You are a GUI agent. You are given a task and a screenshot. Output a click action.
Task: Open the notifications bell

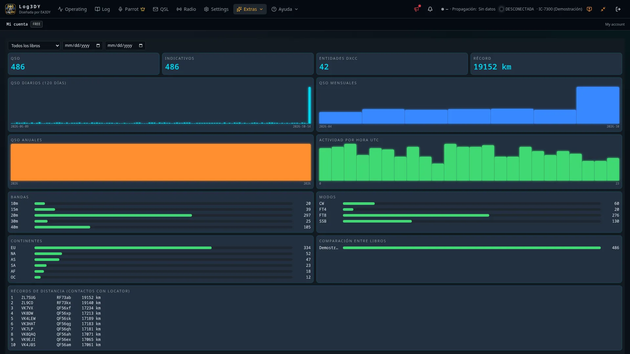(430, 9)
